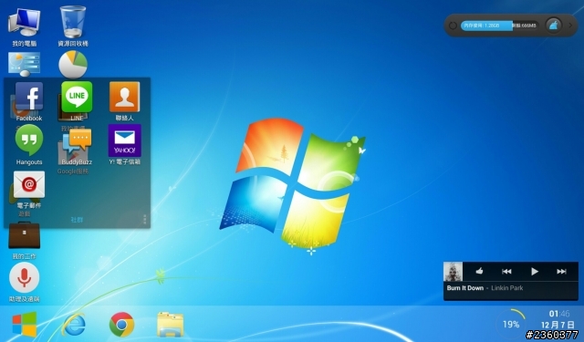The width and height of the screenshot is (584, 342).
Task: Open the Windows Start button on the taskbar
Action: pyautogui.click(x=25, y=325)
